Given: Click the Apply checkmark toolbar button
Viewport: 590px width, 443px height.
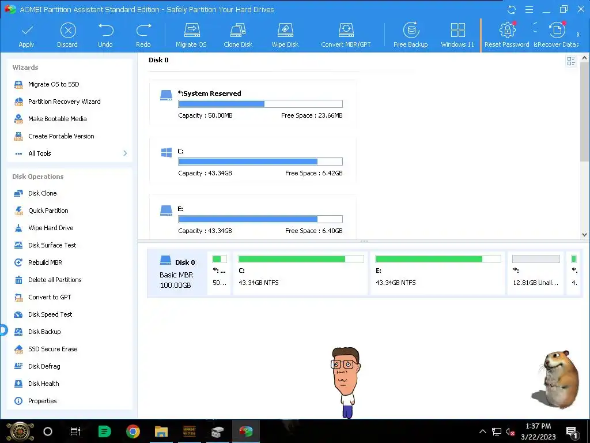Looking at the screenshot, I should (x=27, y=36).
